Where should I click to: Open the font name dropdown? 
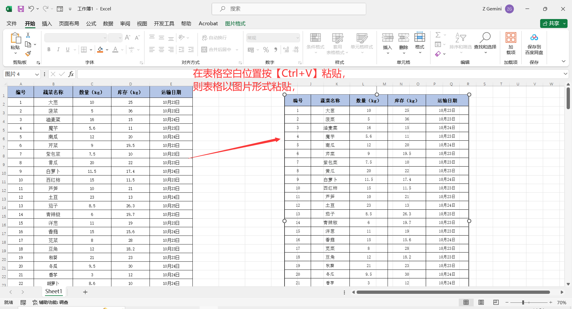coord(105,38)
